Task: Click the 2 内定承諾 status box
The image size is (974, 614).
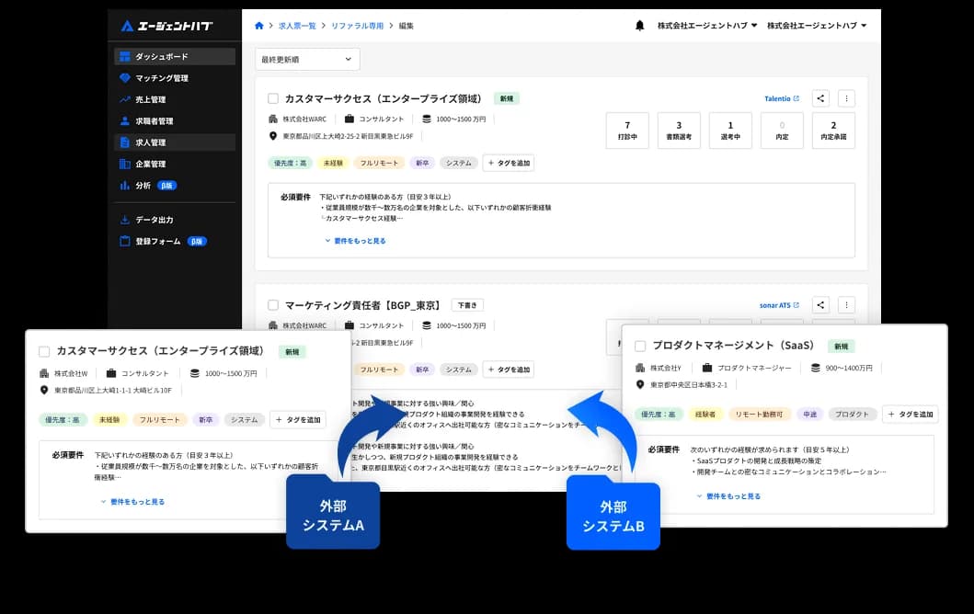Action: (833, 131)
